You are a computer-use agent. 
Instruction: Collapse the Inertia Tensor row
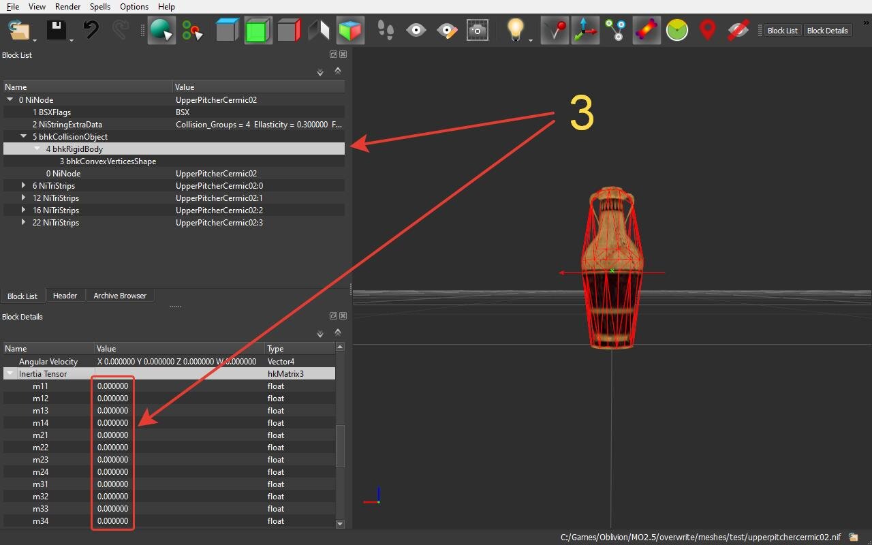(10, 374)
